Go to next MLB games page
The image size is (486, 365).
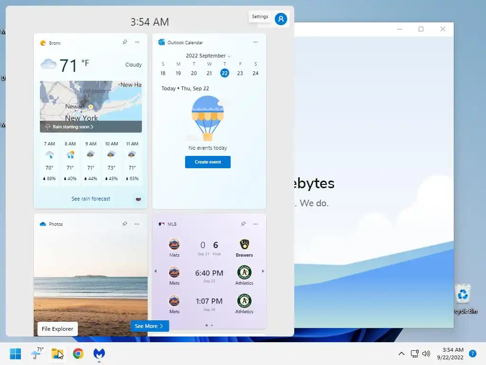point(263,271)
